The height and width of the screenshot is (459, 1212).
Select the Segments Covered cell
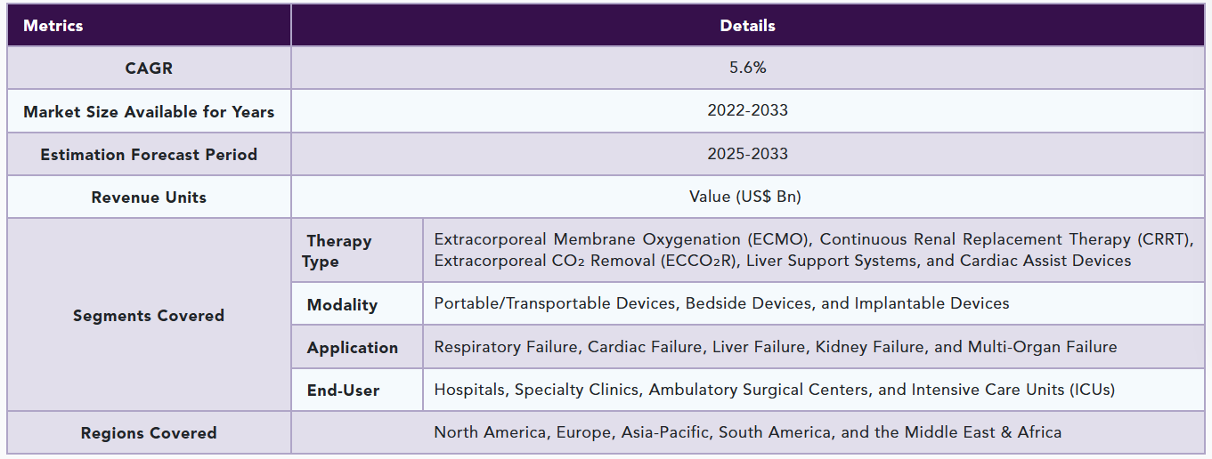149,316
